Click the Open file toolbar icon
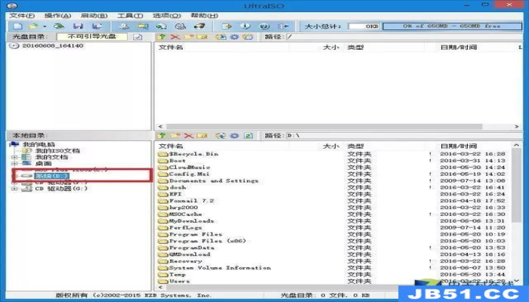The width and height of the screenshot is (529, 302). [33, 26]
